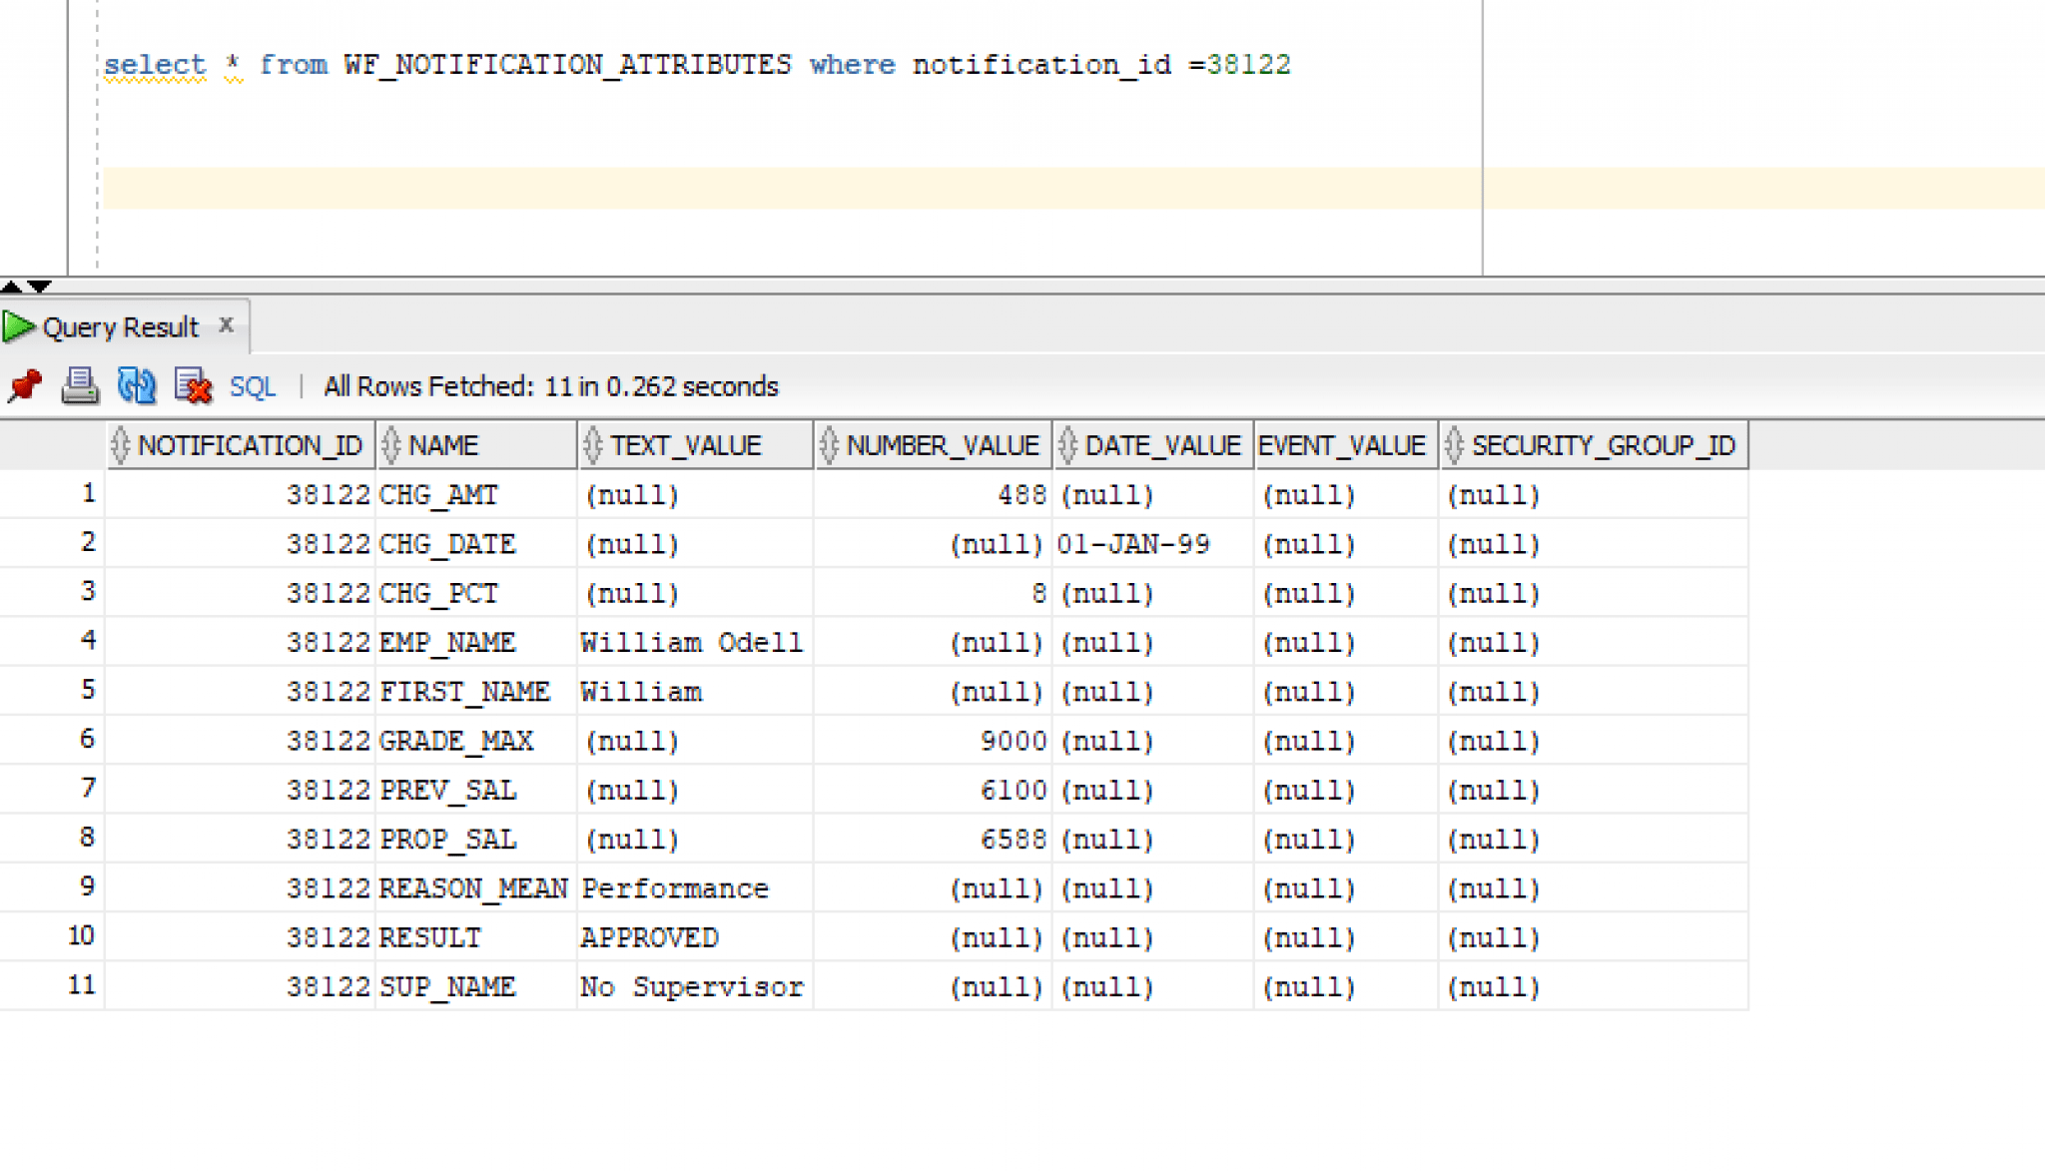The width and height of the screenshot is (2045, 1171).
Task: Click the green run arrow on Query Result
Action: point(19,325)
